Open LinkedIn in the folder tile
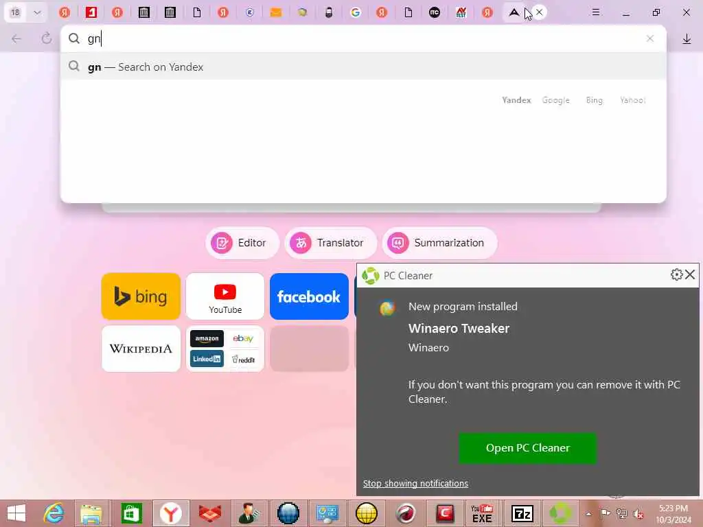703x527 pixels. (x=207, y=359)
